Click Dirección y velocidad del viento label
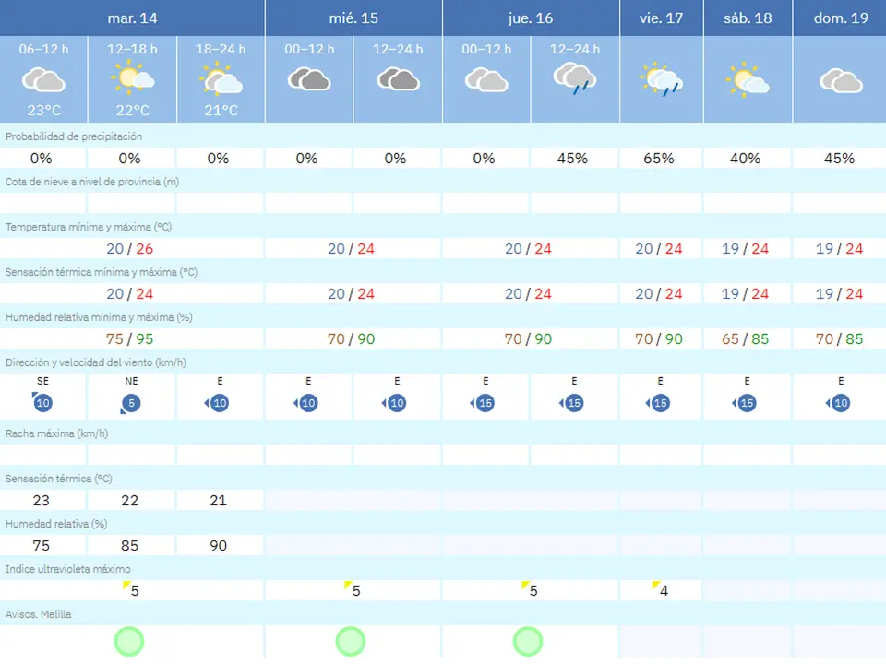The image size is (886, 664). (95, 362)
